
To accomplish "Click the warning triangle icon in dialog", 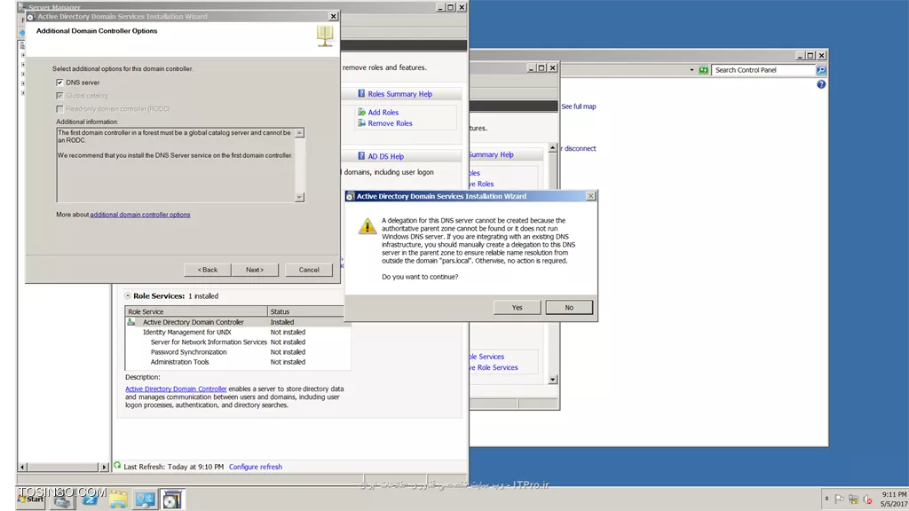I will [367, 226].
